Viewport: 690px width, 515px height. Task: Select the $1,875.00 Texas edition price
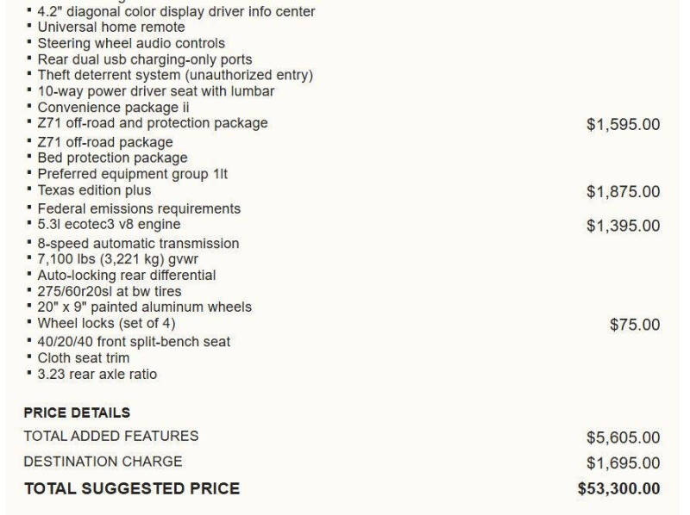(x=623, y=191)
